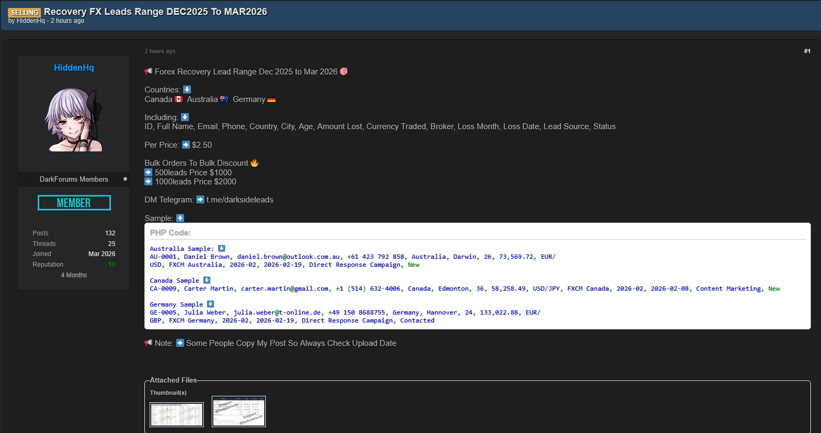Image resolution: width=821 pixels, height=433 pixels.
Task: Open the first attached thumbnail
Action: (x=177, y=414)
